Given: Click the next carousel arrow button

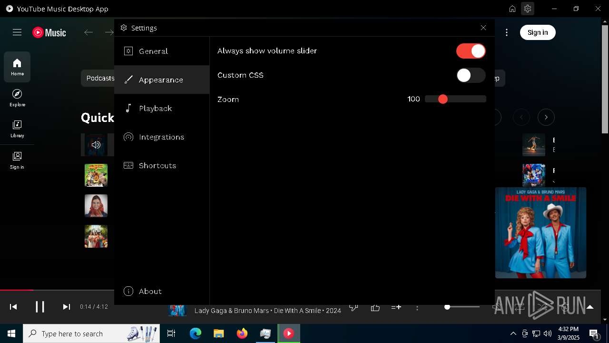Looking at the screenshot, I should (546, 117).
